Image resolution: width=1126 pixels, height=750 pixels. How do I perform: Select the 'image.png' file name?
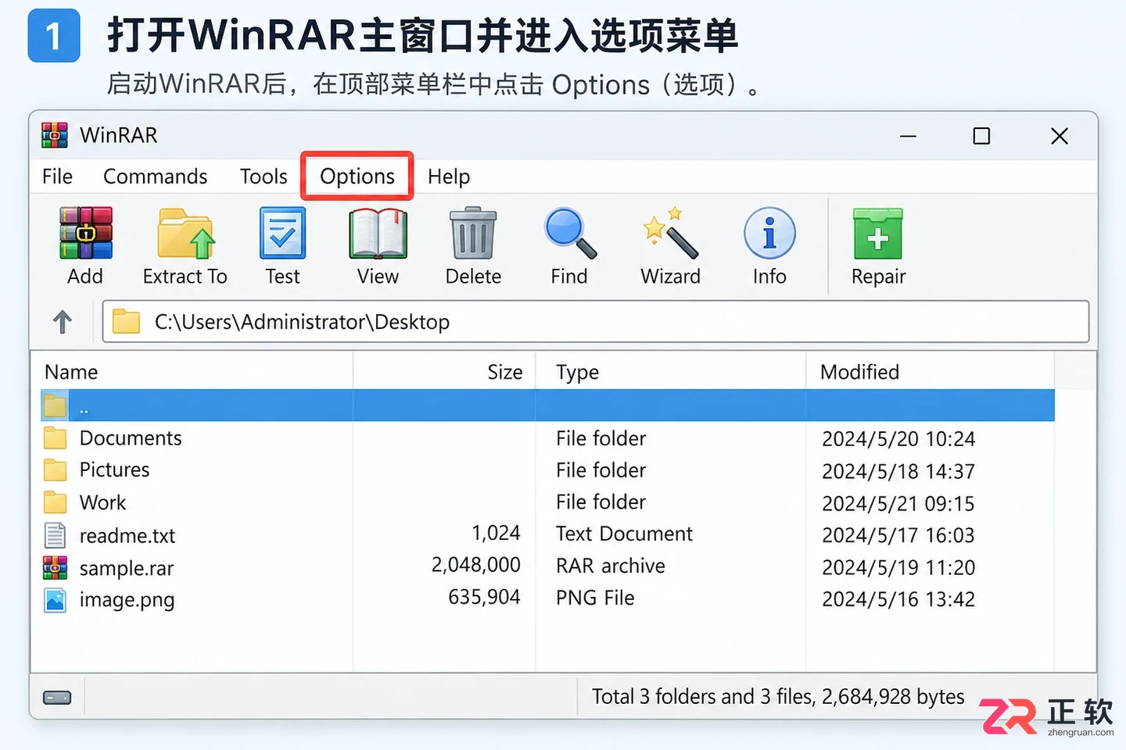127,600
